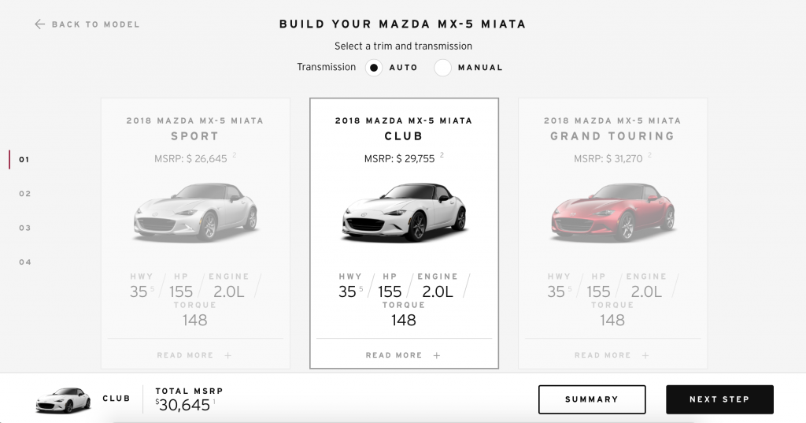Go to step 01 in side navigation
Image resolution: width=806 pixels, height=423 pixels.
coord(24,159)
